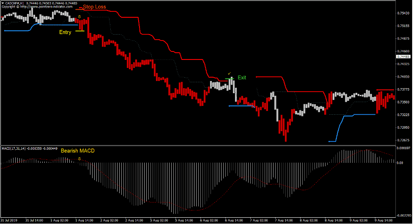Click the Stop Loss text label
The height and width of the screenshot is (224, 413).
click(x=94, y=7)
